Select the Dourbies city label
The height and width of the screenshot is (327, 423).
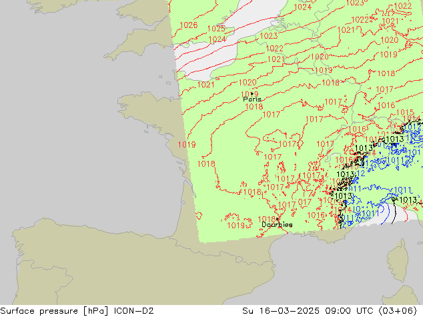point(277,224)
